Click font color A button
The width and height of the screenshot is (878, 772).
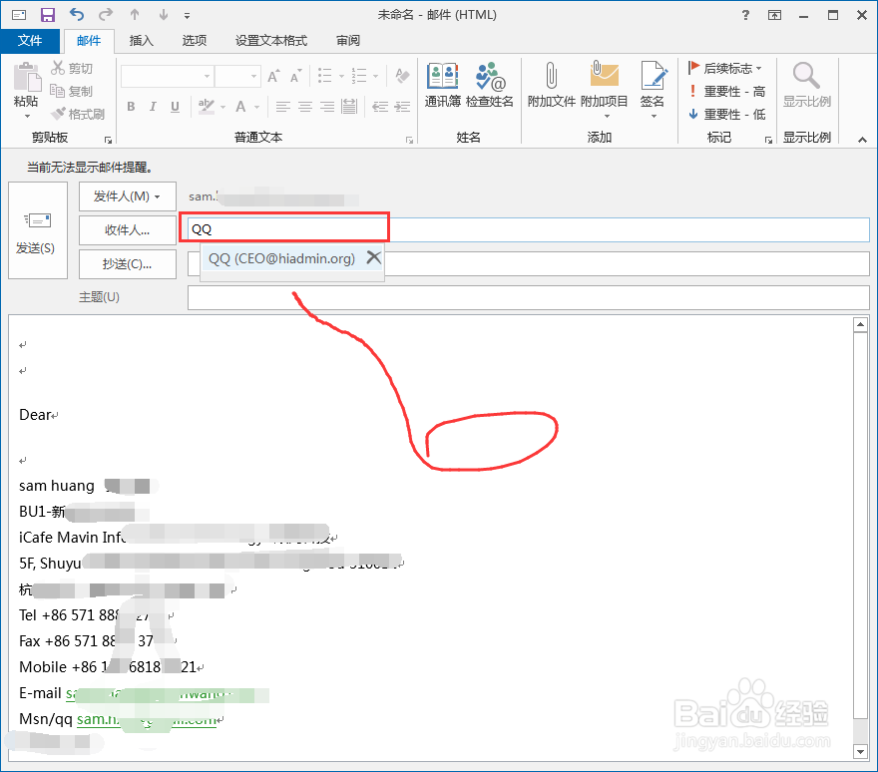tap(240, 107)
